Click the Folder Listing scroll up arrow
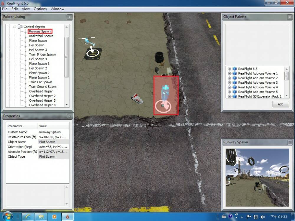 (x=66, y=27)
